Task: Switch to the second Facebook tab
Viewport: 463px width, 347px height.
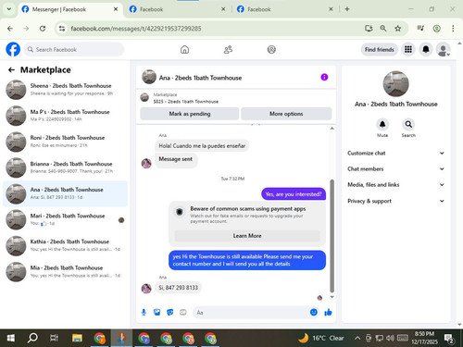Action: [x=178, y=9]
